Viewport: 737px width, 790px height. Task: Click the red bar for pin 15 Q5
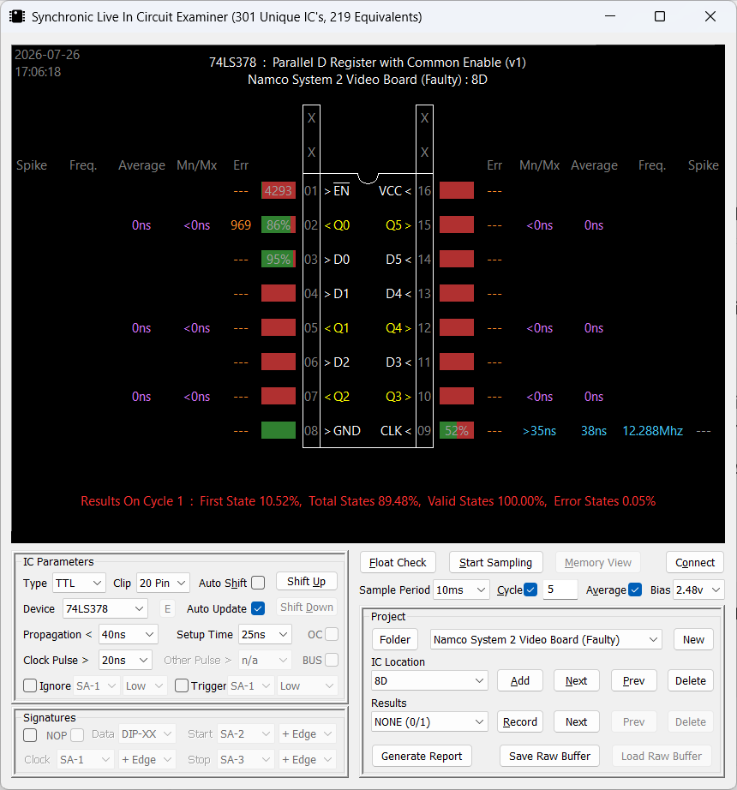coord(457,225)
